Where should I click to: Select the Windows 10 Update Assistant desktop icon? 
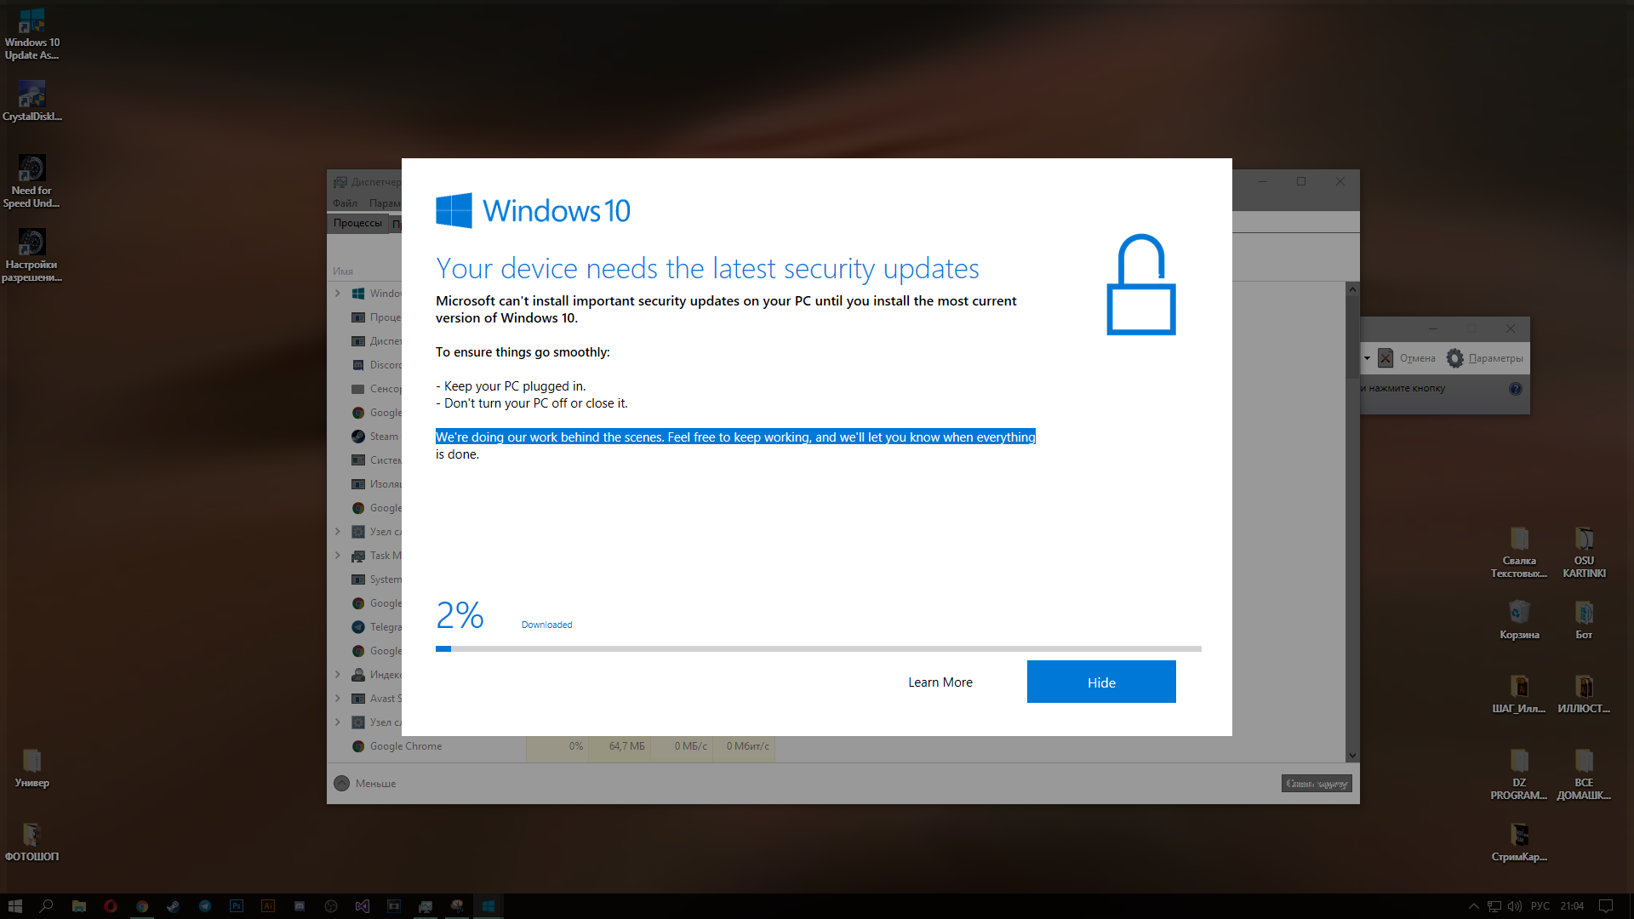click(x=31, y=34)
